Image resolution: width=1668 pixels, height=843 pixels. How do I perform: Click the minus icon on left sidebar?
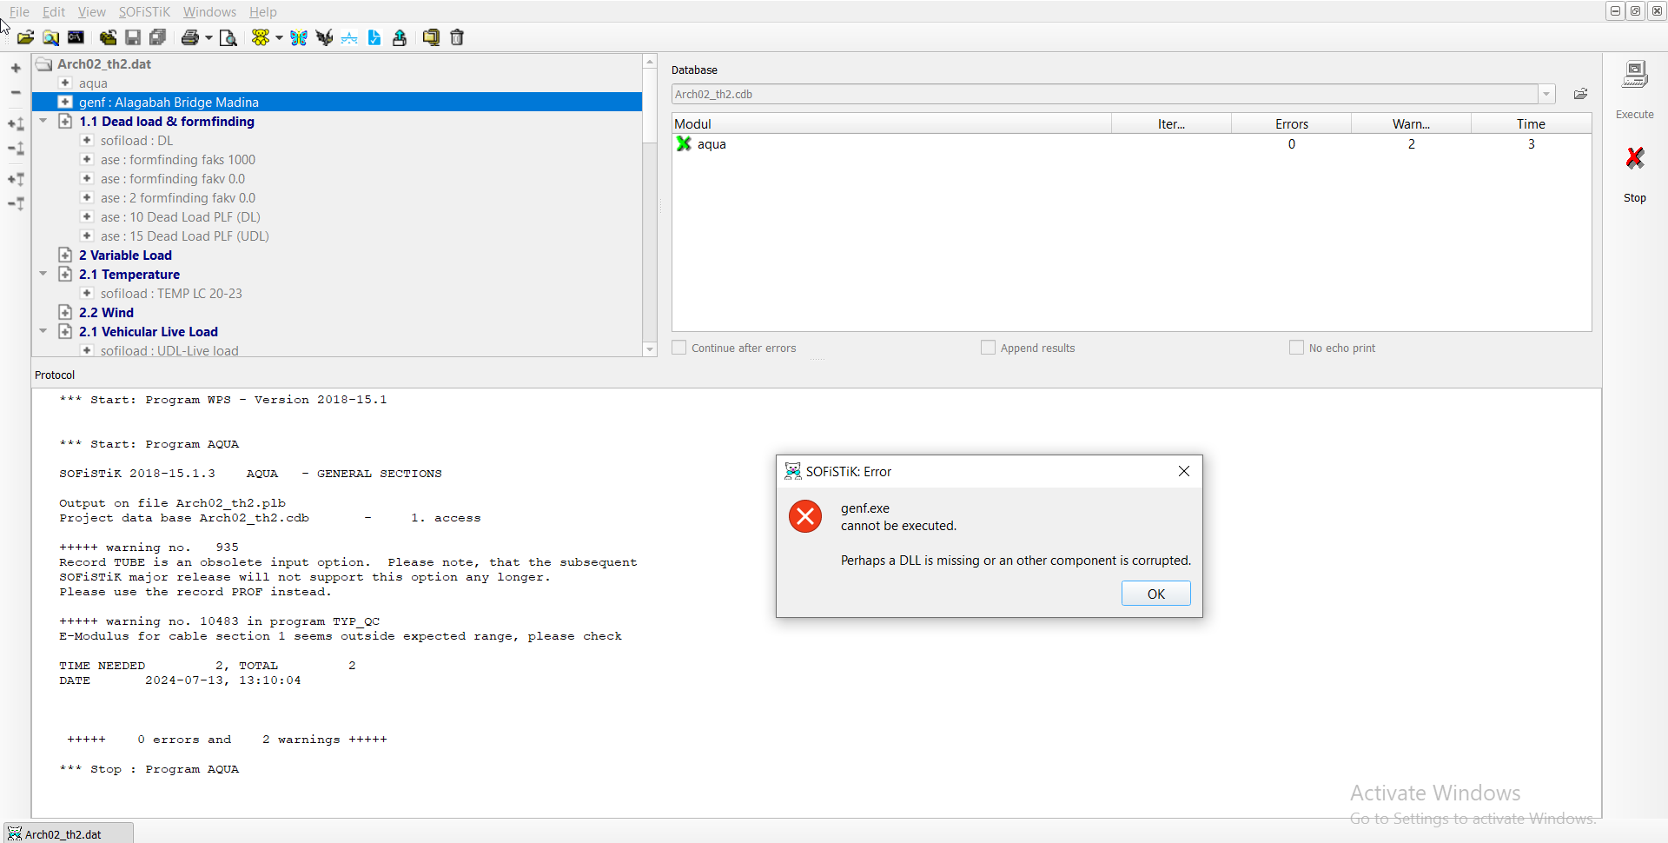[16, 92]
